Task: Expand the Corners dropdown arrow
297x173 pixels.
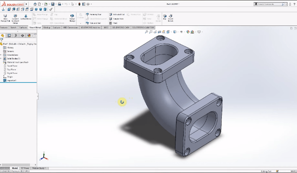Action: 81,23
